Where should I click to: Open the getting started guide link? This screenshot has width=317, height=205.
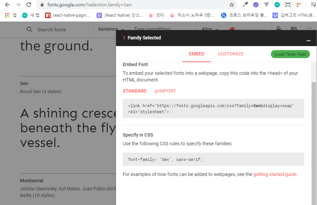(275, 174)
